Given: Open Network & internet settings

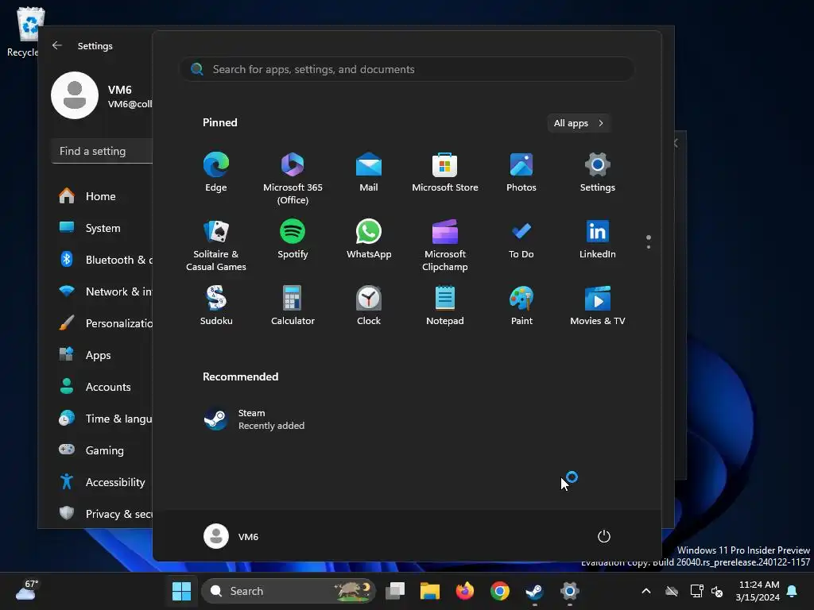Looking at the screenshot, I should click(104, 291).
